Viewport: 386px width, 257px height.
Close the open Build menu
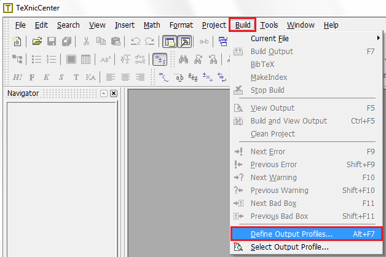click(243, 25)
